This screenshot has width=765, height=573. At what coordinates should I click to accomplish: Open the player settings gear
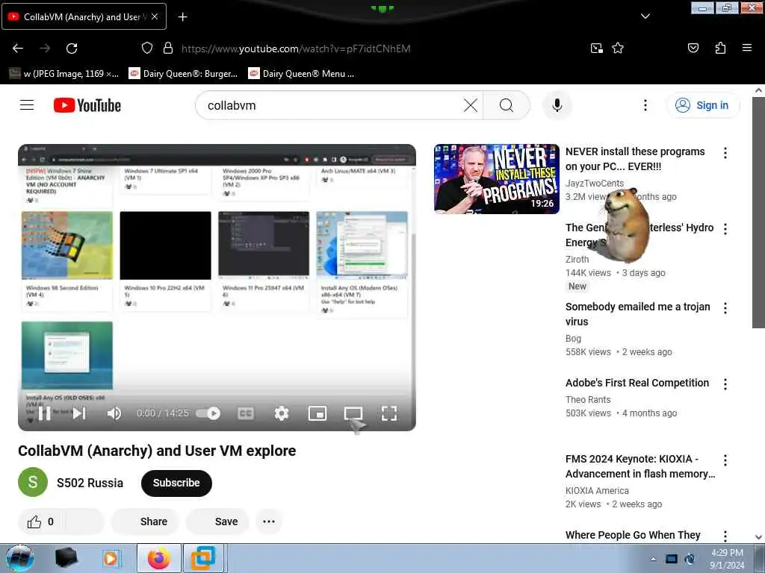point(282,413)
